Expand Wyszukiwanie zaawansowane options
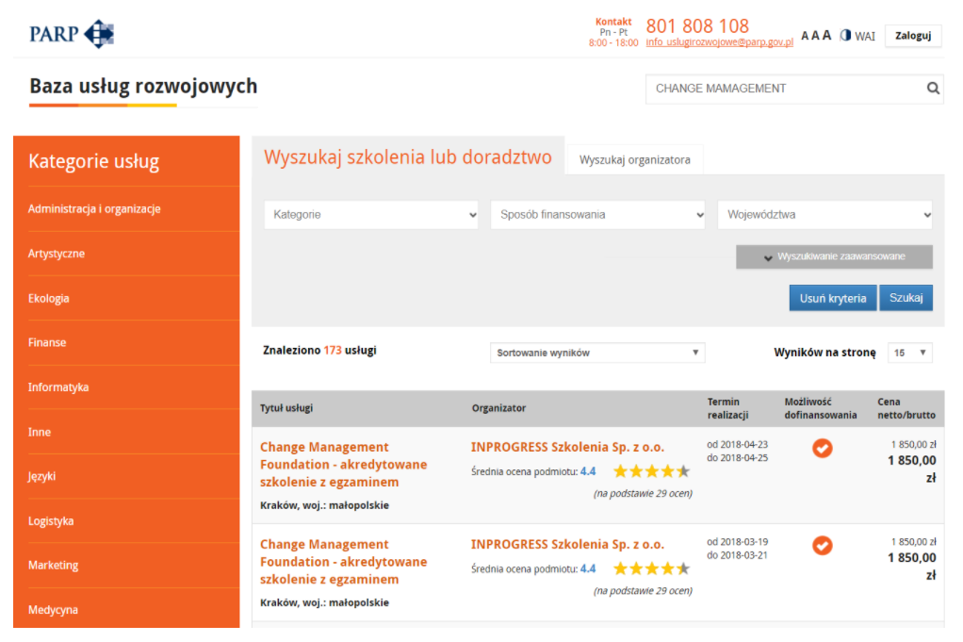 point(834,257)
